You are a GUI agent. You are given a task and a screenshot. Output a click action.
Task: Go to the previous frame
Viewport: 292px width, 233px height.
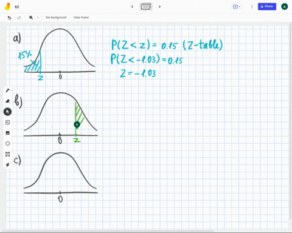coord(132,7)
